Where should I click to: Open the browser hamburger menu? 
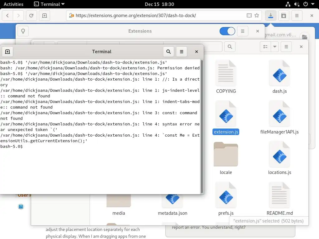pos(297,16)
